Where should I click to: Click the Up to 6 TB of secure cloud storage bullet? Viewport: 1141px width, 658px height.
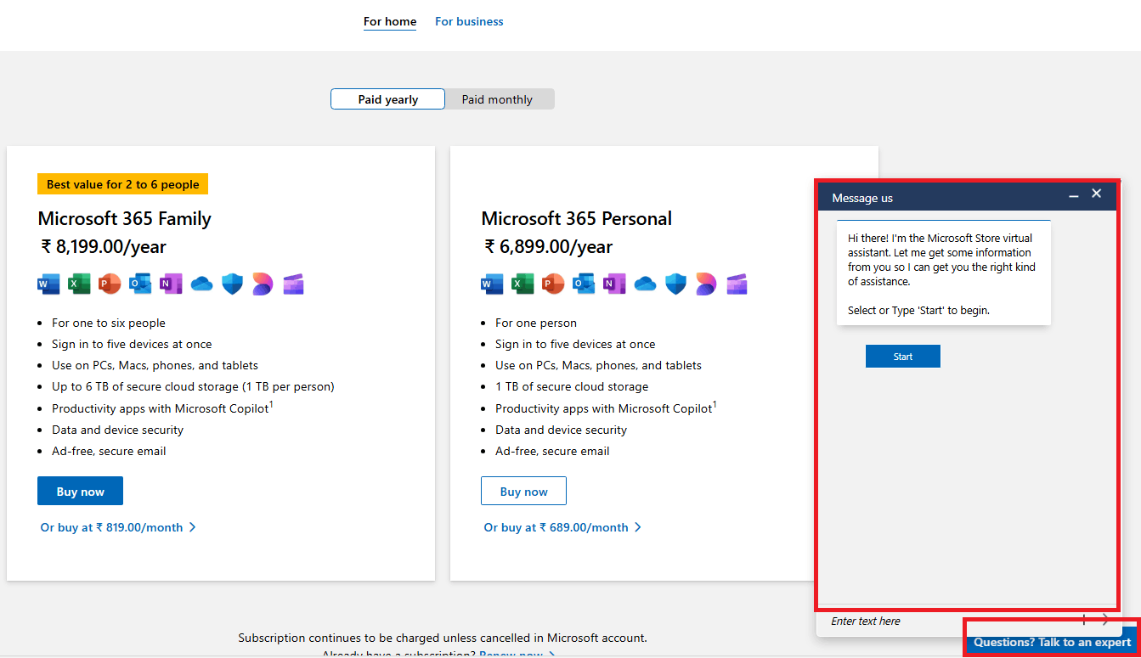193,386
